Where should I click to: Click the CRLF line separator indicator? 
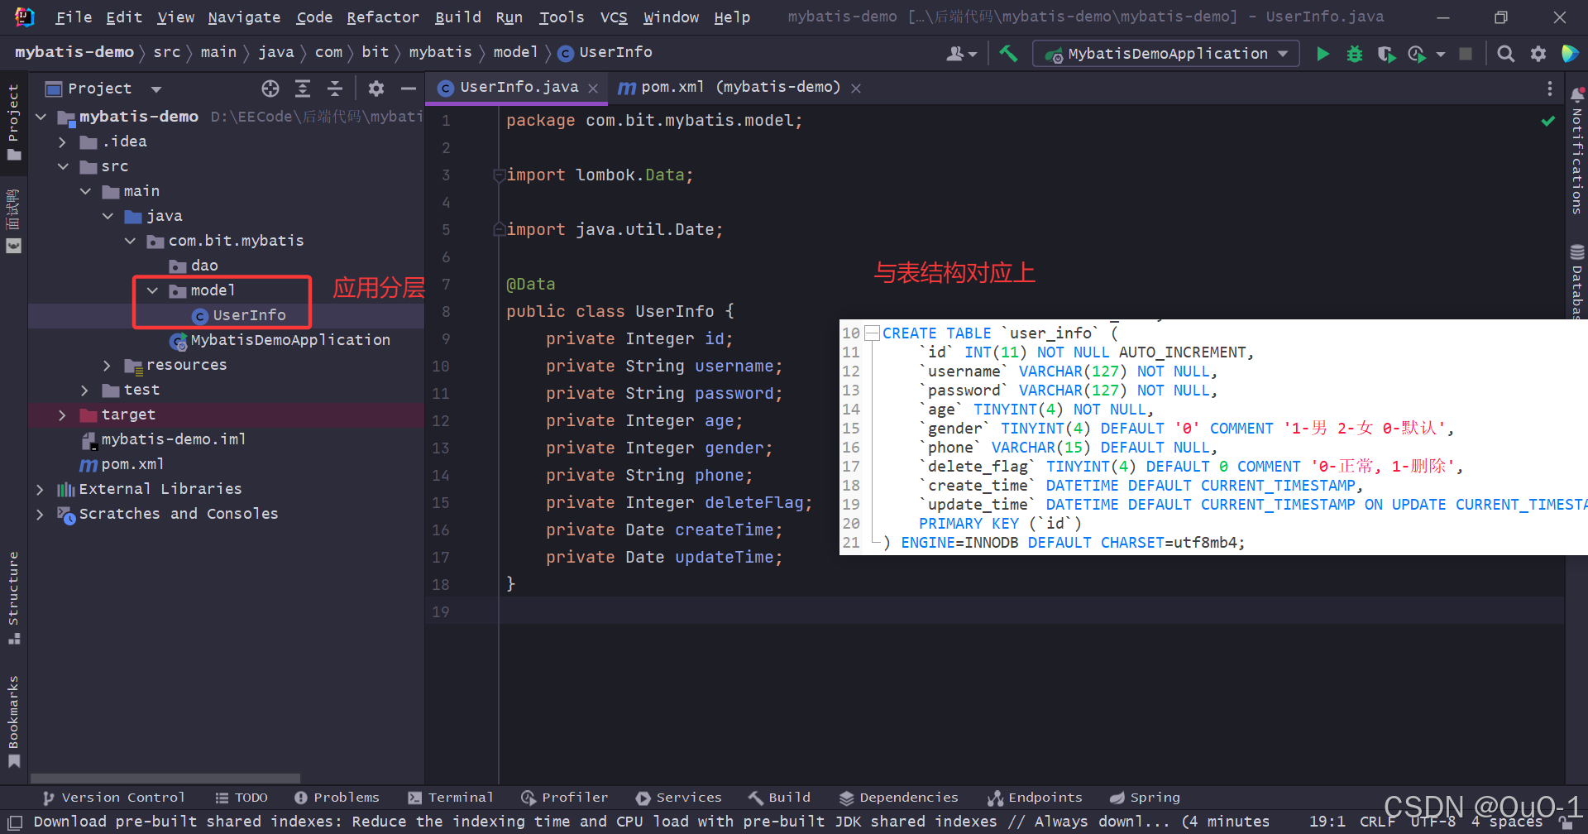click(1377, 822)
